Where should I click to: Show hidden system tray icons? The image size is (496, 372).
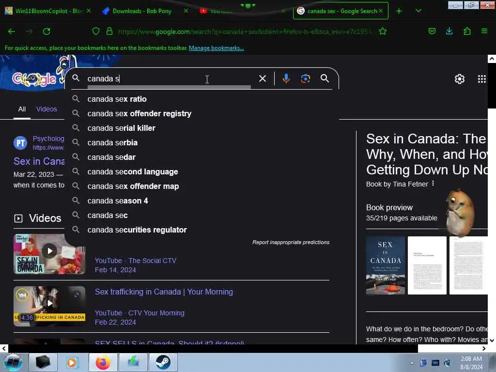click(412, 363)
